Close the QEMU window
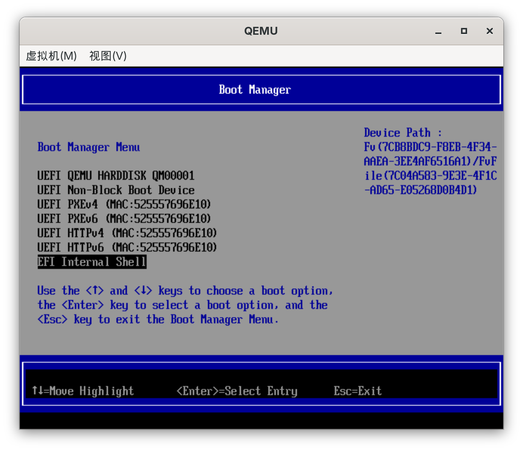This screenshot has width=523, height=451. click(x=490, y=31)
